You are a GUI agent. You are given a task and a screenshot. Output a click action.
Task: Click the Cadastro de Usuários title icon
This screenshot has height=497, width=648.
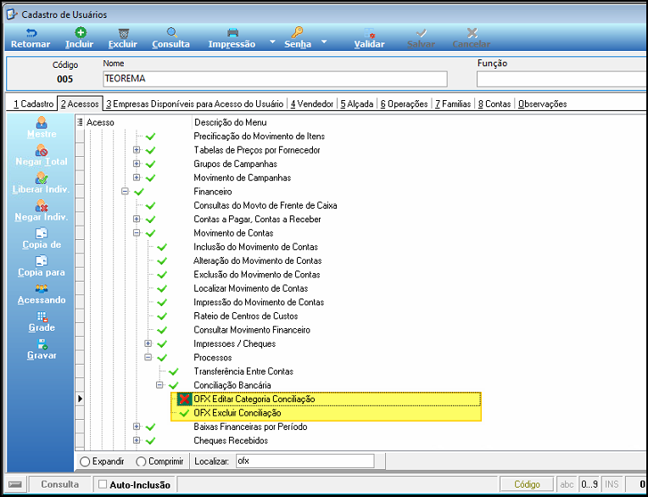(12, 15)
